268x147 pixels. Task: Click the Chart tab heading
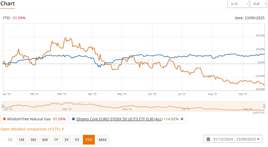click(x=8, y=4)
